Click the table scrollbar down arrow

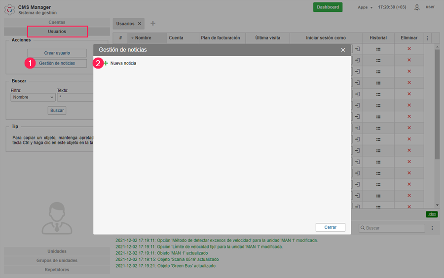pyautogui.click(x=437, y=206)
